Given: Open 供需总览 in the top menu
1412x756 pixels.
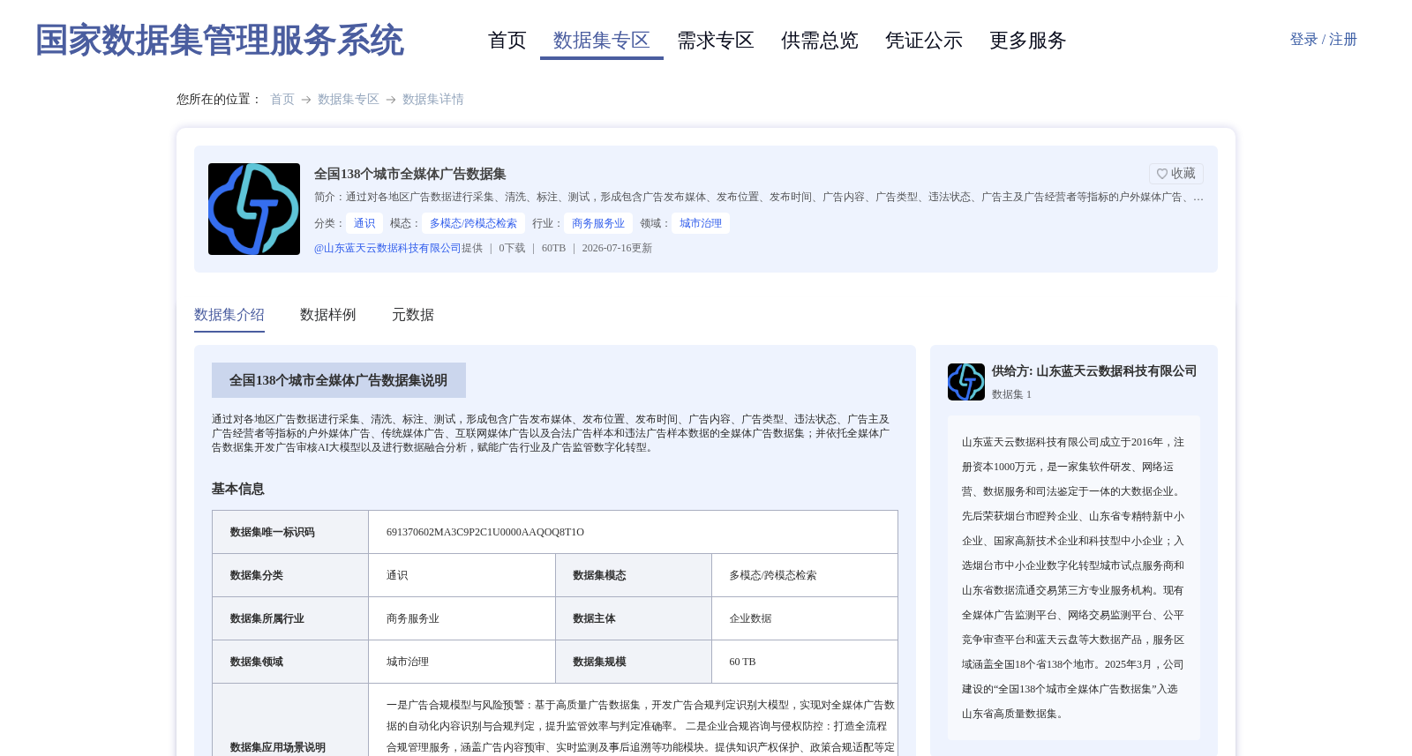Looking at the screenshot, I should (820, 41).
